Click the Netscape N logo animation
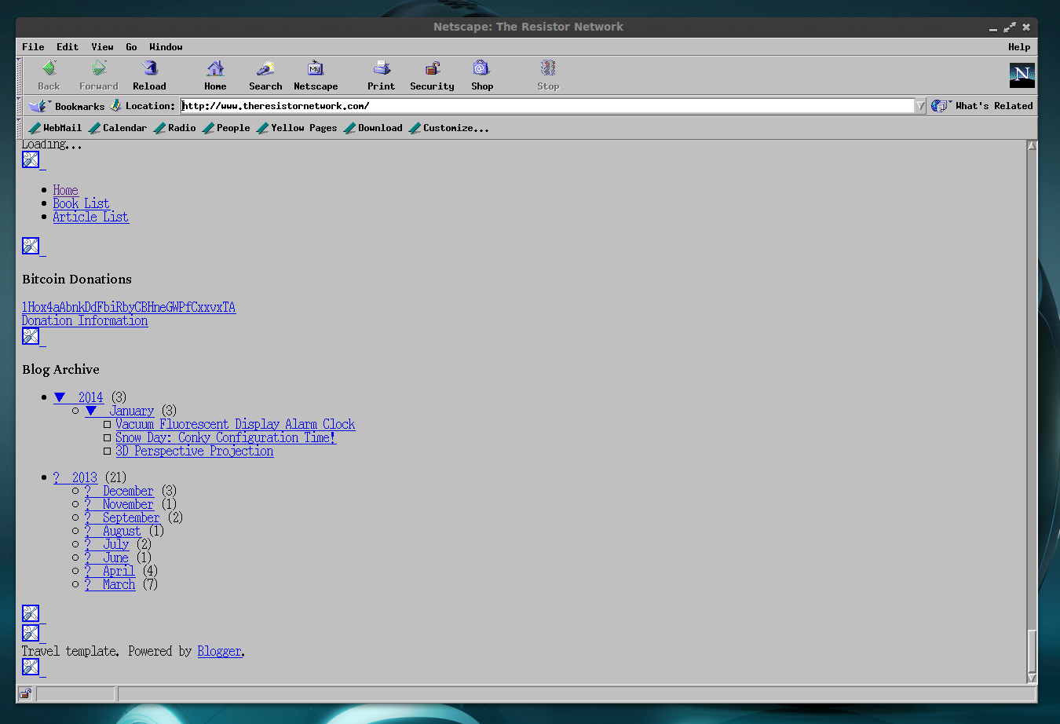This screenshot has width=1060, height=724. [1022, 75]
